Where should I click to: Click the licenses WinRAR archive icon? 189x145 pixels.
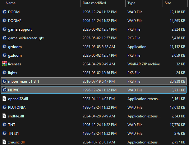click(4, 64)
